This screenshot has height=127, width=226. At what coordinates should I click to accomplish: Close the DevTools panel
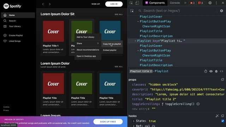coord(223,3)
